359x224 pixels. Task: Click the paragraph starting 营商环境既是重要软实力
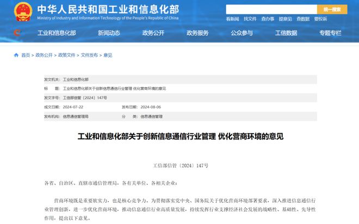tap(180, 209)
